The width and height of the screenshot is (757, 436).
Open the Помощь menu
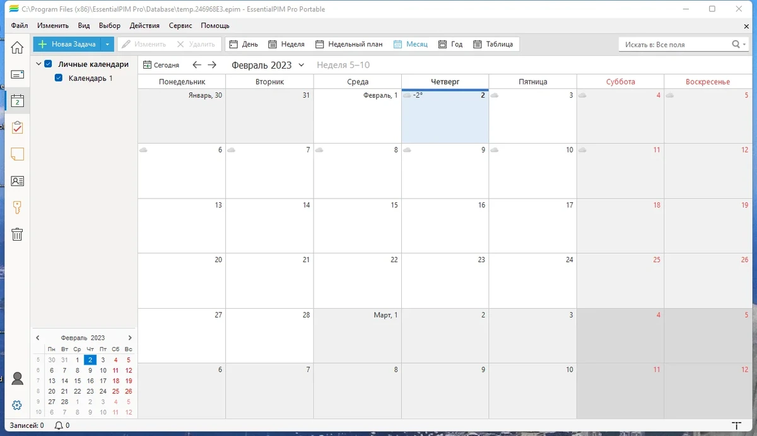pyautogui.click(x=215, y=26)
